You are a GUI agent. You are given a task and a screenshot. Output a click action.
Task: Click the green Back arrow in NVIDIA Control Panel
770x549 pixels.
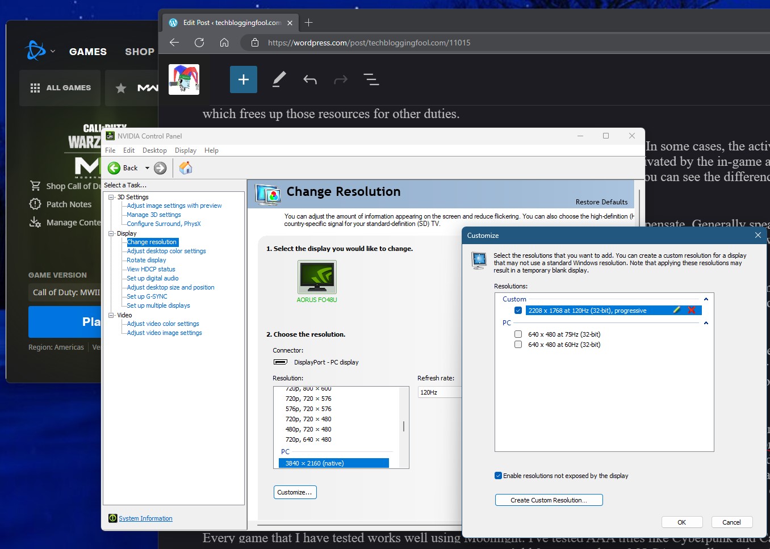click(x=114, y=167)
